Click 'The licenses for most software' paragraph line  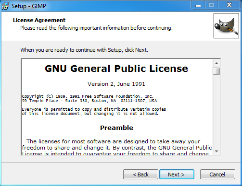114,141
